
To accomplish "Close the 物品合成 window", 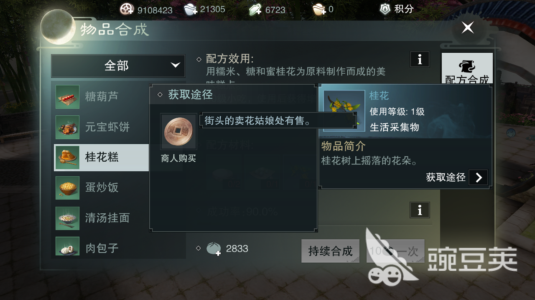I will [x=467, y=28].
